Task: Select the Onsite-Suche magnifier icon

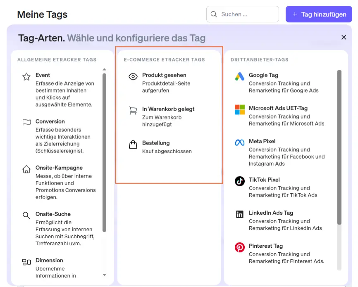Action: click(26, 215)
